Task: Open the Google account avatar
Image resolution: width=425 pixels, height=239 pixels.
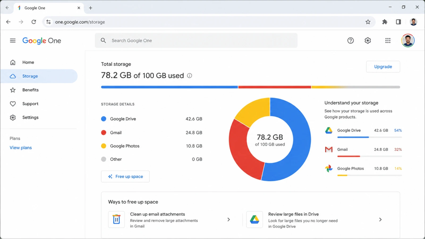Action: coord(408,41)
